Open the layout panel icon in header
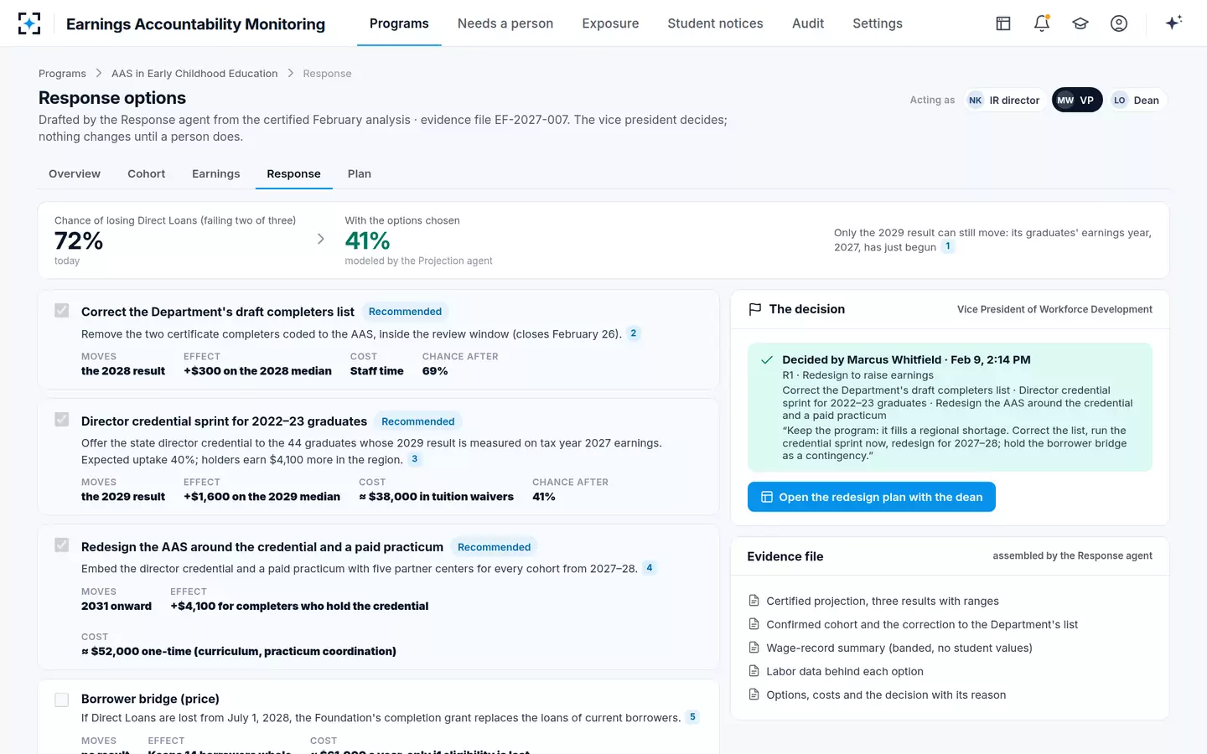 1003,23
